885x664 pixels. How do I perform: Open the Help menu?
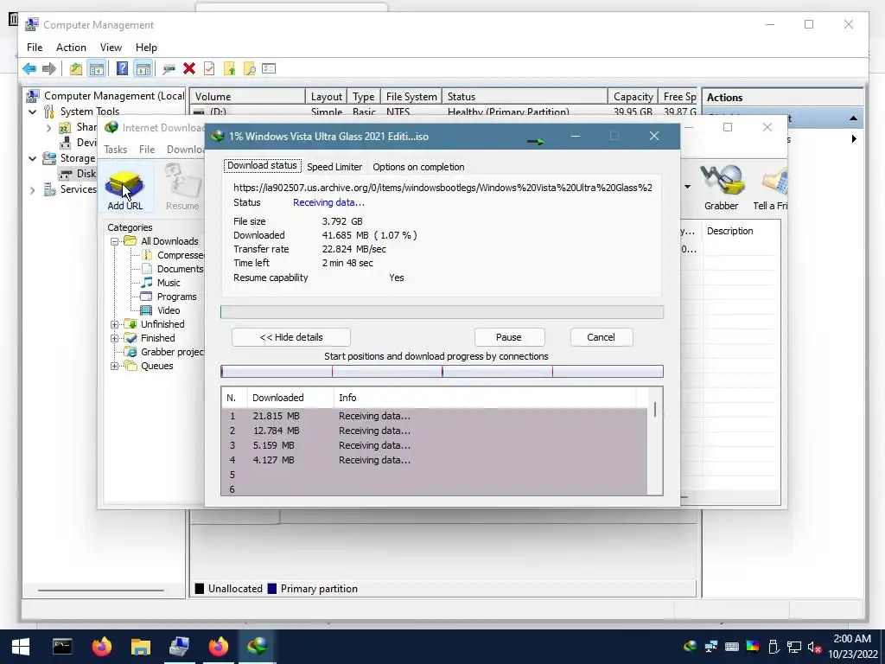point(146,48)
